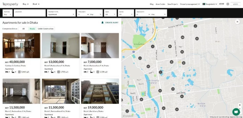The width and height of the screenshot is (243, 118).
Task: Click map cluster marker 25
Action: (x=160, y=91)
